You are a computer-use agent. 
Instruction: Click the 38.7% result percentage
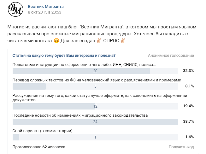pos(189,121)
